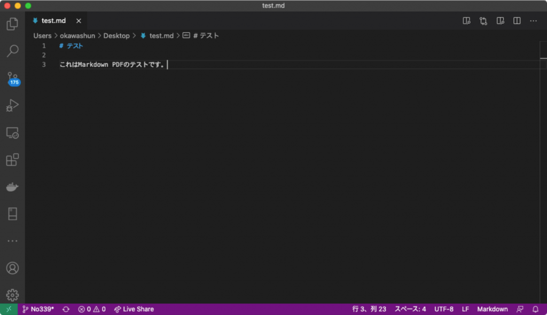This screenshot has width=547, height=315.
Task: Open the Accounts menu in activity bar
Action: pos(12,268)
